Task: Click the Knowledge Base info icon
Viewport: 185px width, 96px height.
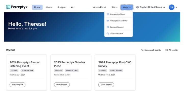Action: pyautogui.click(x=108, y=14)
